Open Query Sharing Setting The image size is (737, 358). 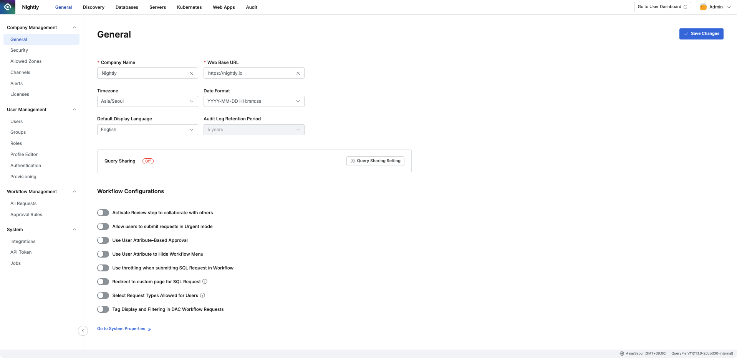pos(375,161)
